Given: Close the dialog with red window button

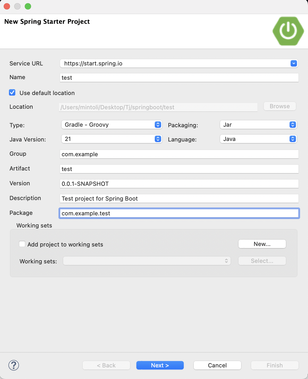Looking at the screenshot, I should 7,6.
